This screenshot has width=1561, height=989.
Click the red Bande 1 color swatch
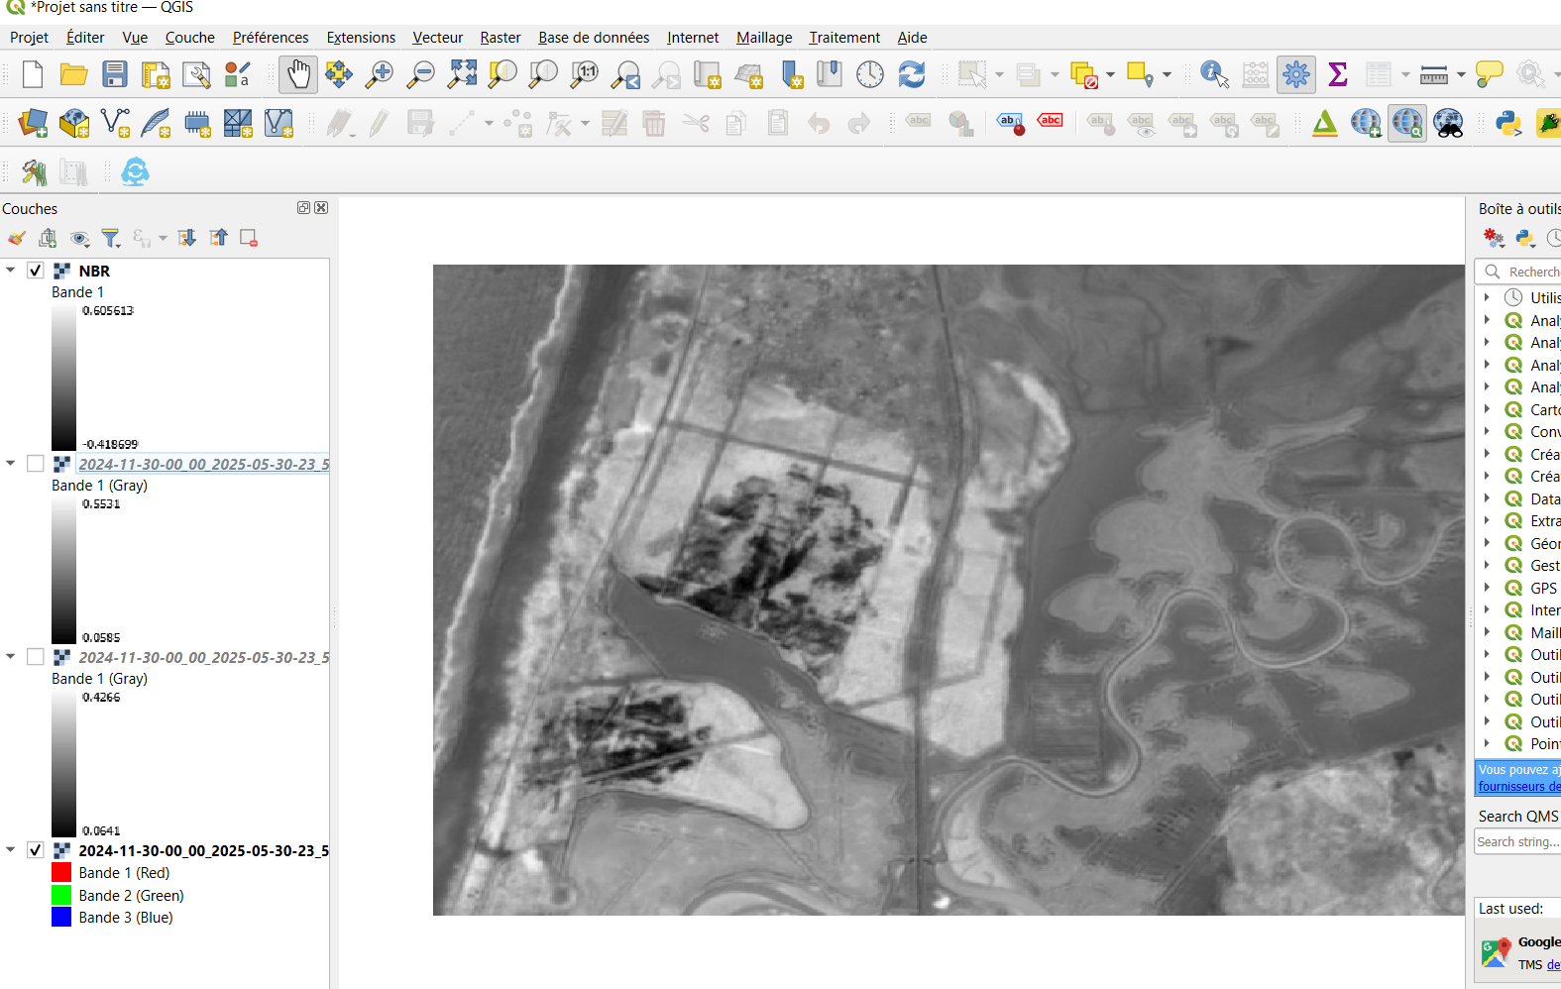(61, 873)
